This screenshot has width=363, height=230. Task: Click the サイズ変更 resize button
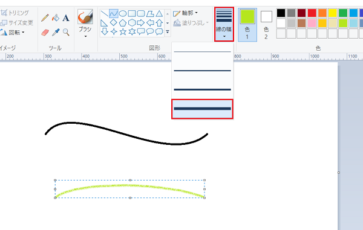point(17,22)
